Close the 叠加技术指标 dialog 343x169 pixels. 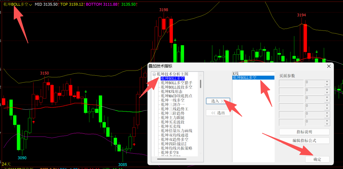tap(329, 66)
